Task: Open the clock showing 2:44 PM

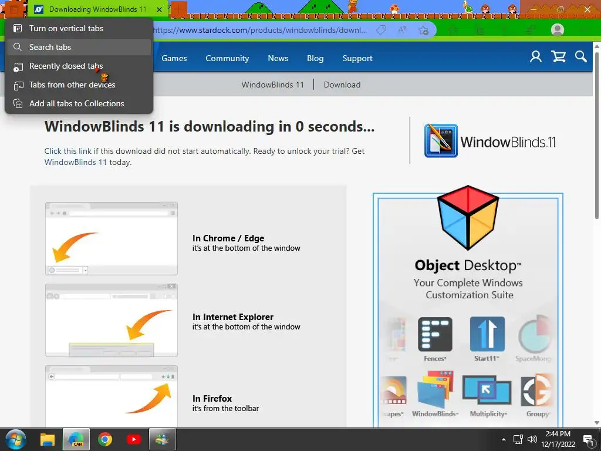Action: (x=558, y=439)
